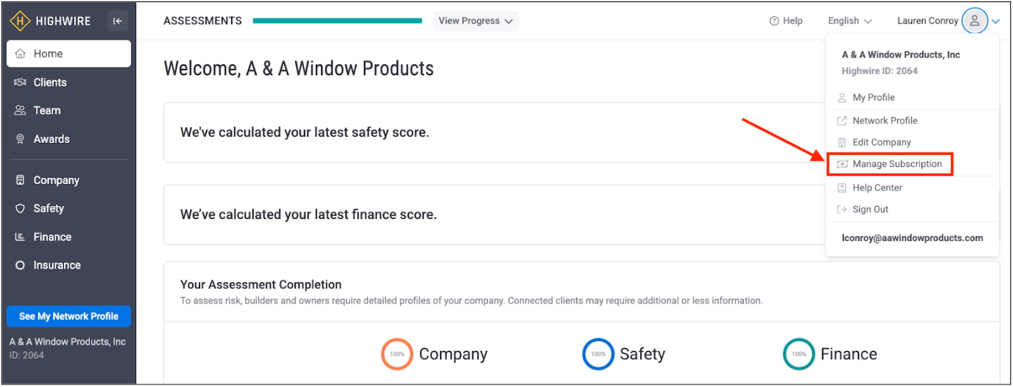The image size is (1013, 387).
Task: Collapse the sidebar with the arrow icon
Action: (117, 21)
